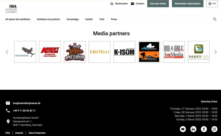Click the NürnbergMesse GmbH address line

(26, 118)
